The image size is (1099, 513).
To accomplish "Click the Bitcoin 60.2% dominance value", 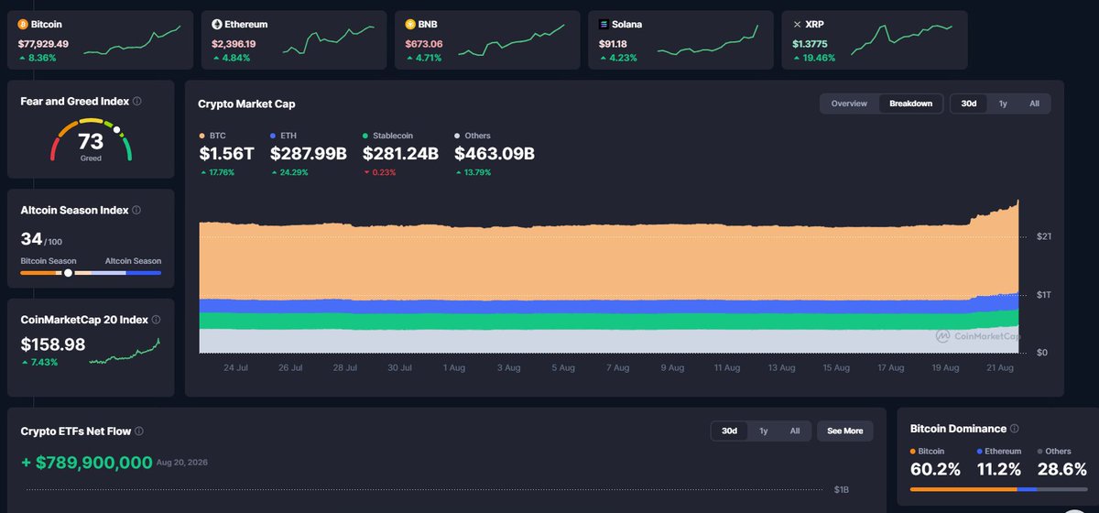I will tap(935, 469).
